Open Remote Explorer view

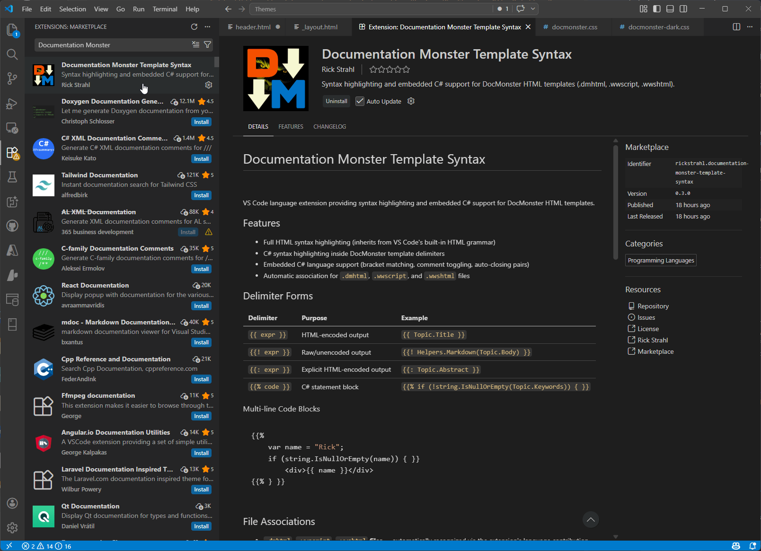click(12, 128)
